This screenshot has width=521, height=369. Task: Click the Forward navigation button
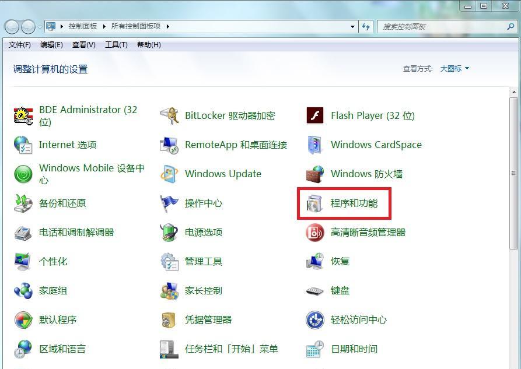[x=28, y=27]
